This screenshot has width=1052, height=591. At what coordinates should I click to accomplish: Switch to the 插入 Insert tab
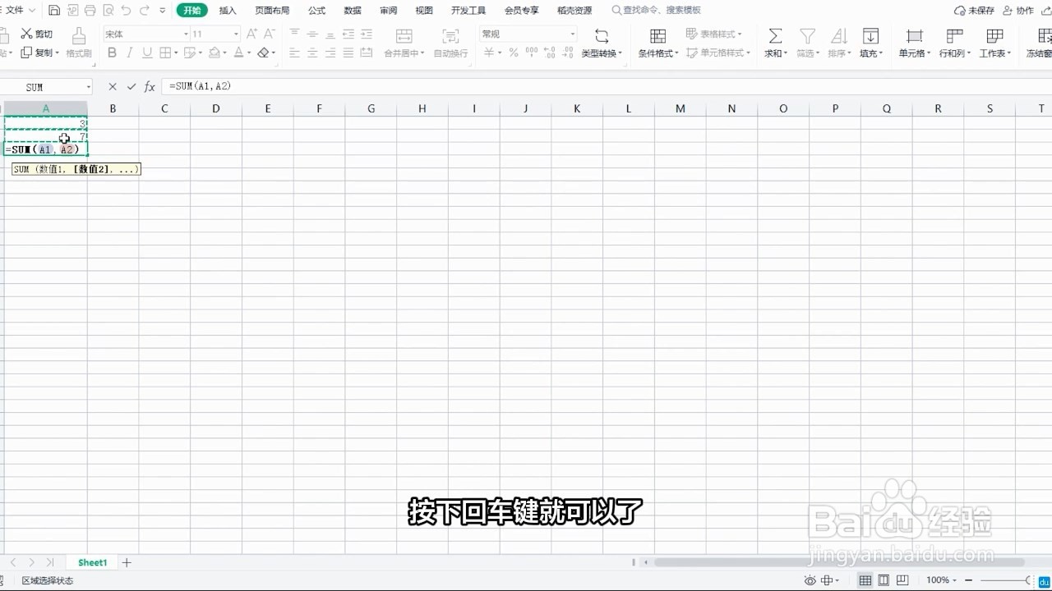pos(228,11)
